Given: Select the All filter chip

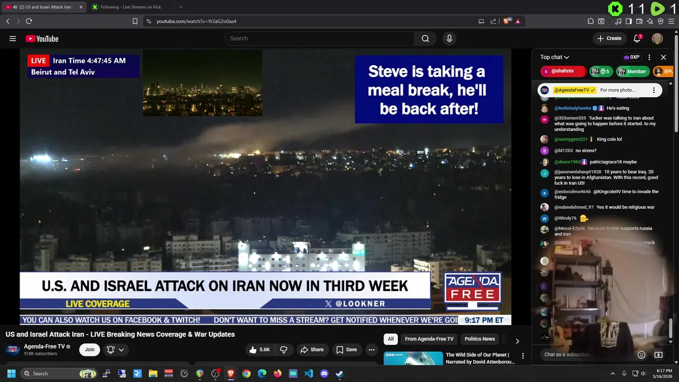Looking at the screenshot, I should point(391,339).
